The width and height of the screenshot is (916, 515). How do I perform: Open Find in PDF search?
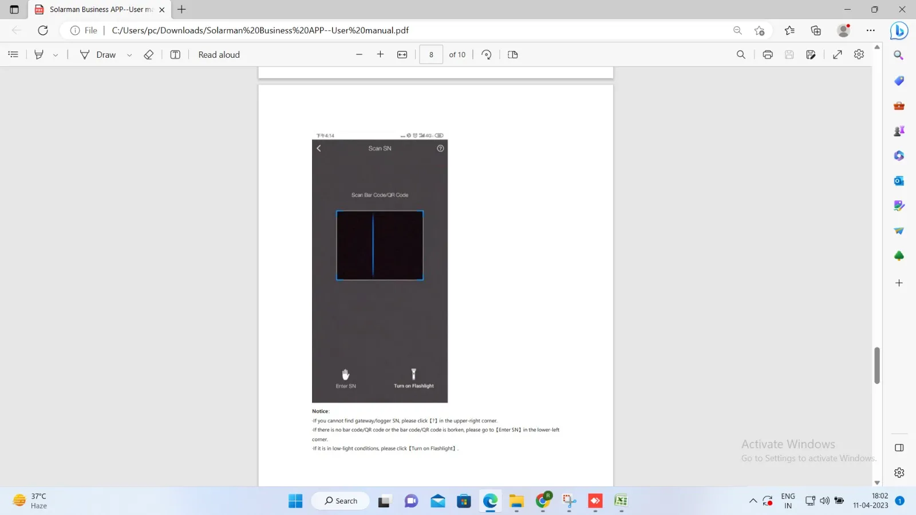pos(741,54)
